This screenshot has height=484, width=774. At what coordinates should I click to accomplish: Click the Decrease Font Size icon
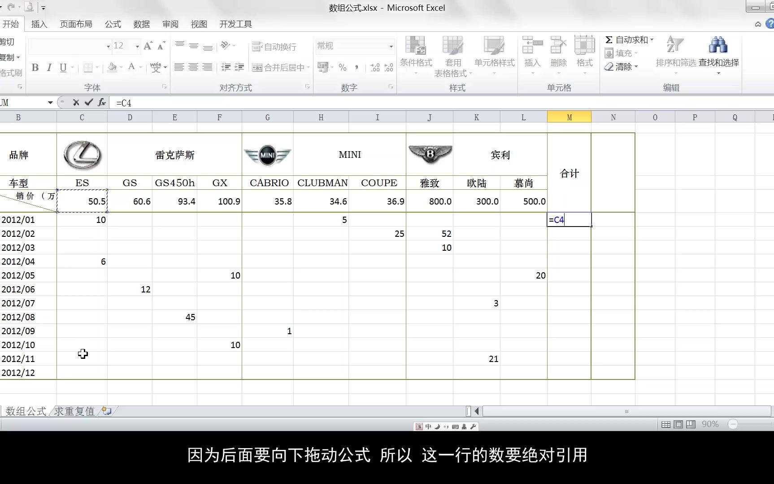(x=161, y=46)
